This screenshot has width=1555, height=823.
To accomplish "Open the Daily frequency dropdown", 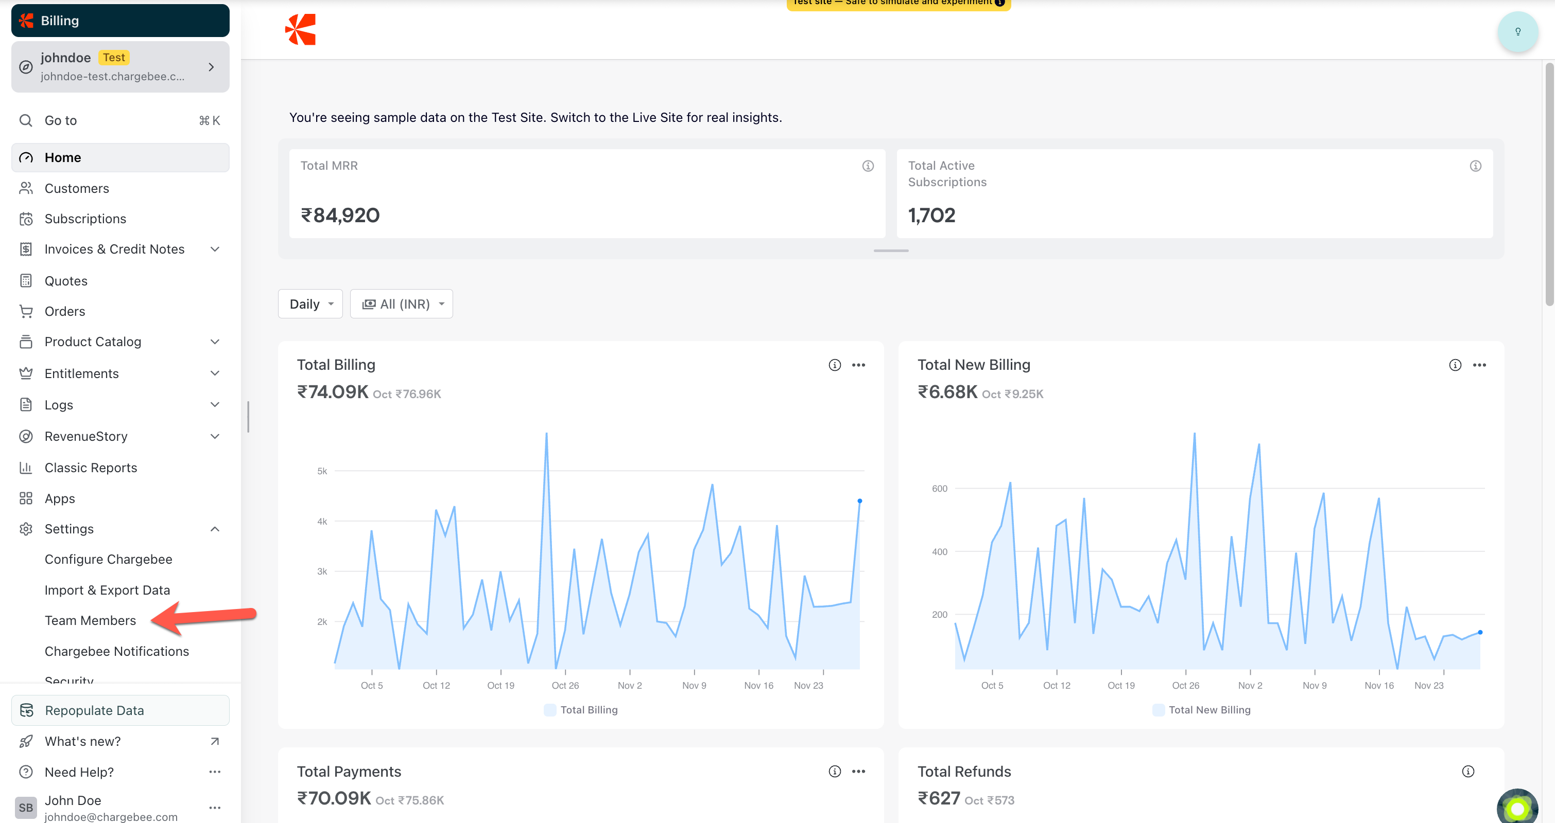I will point(310,304).
